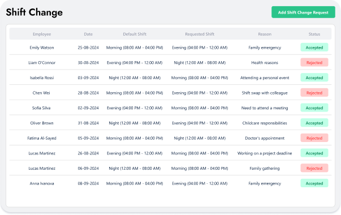Click Sofia Silva's requested Morning shift
The image size is (341, 215).
200,108
